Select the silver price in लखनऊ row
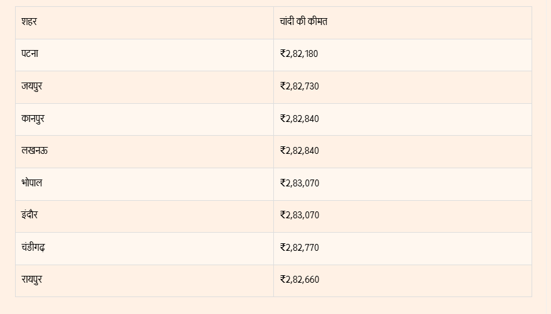 tap(300, 151)
